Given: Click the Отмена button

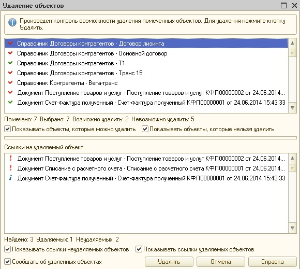Looking at the screenshot, I should [220, 262].
